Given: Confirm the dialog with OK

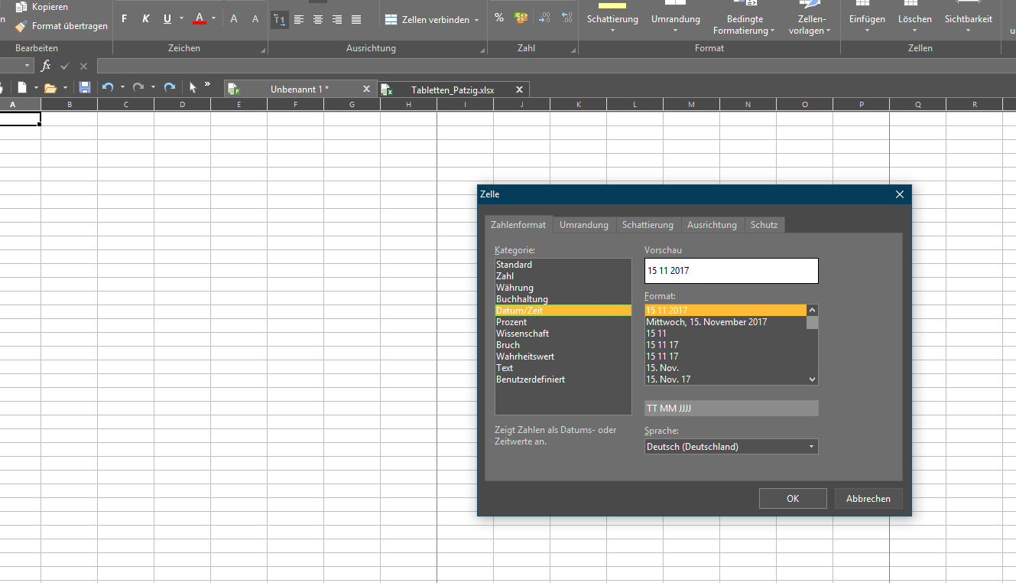Looking at the screenshot, I should tap(792, 499).
